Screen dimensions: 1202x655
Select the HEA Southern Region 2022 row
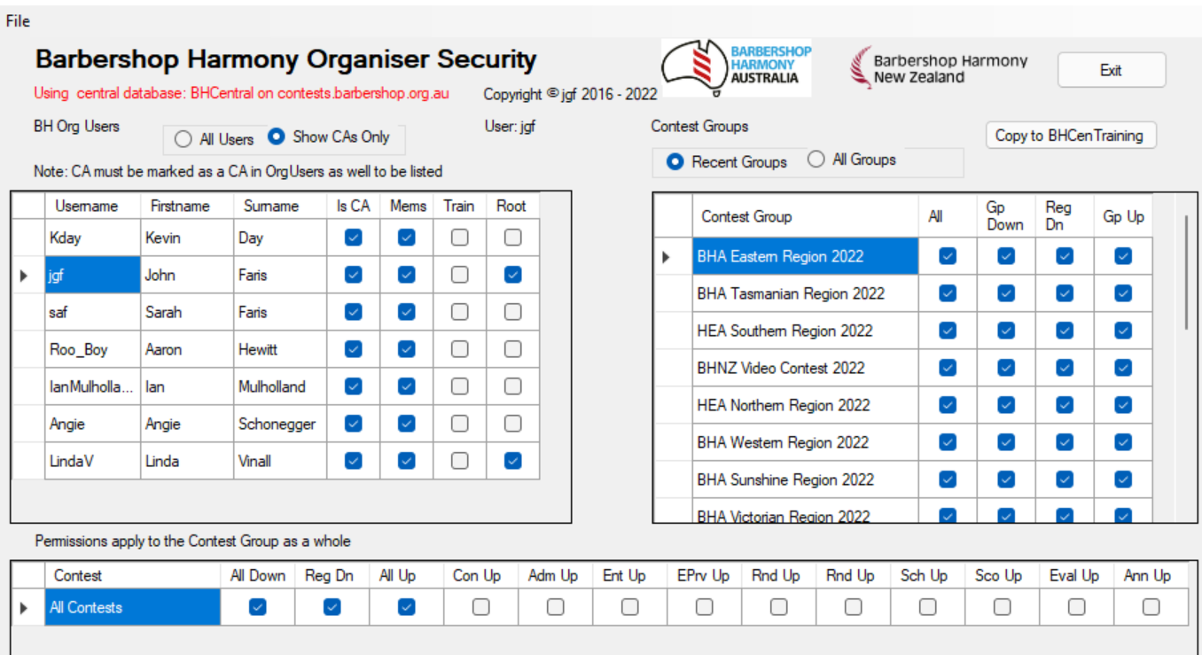click(784, 331)
